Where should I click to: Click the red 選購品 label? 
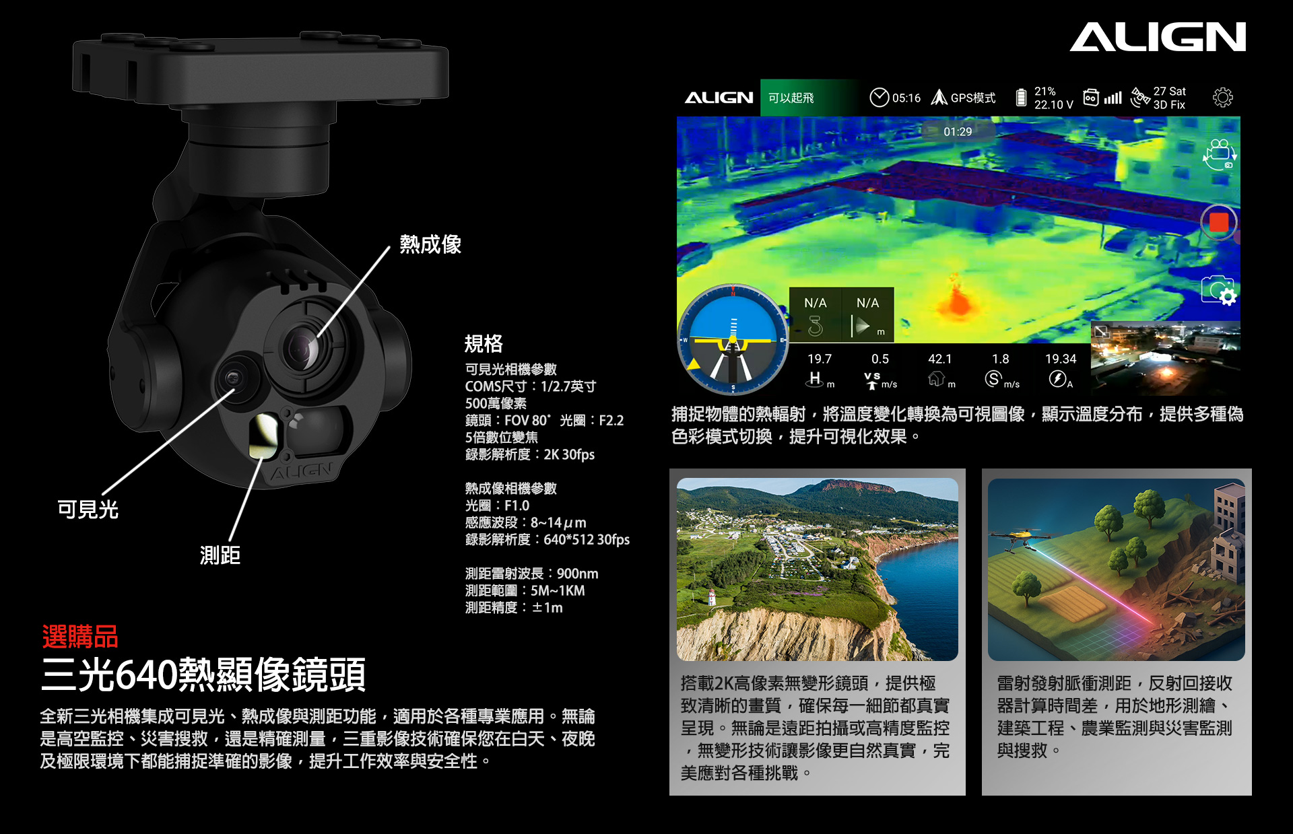coord(80,636)
